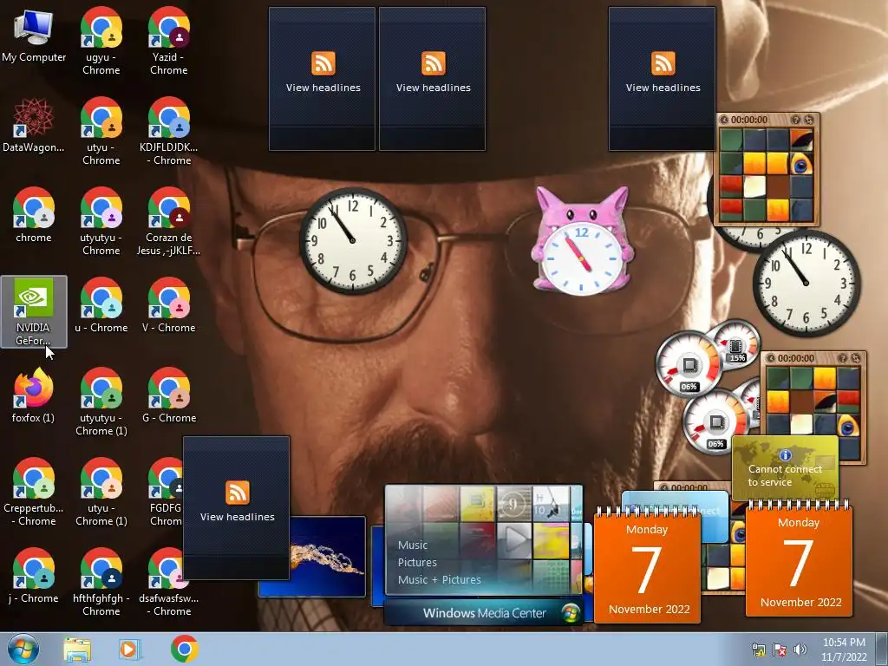Click View headlines on second top feed gadget

434,88
